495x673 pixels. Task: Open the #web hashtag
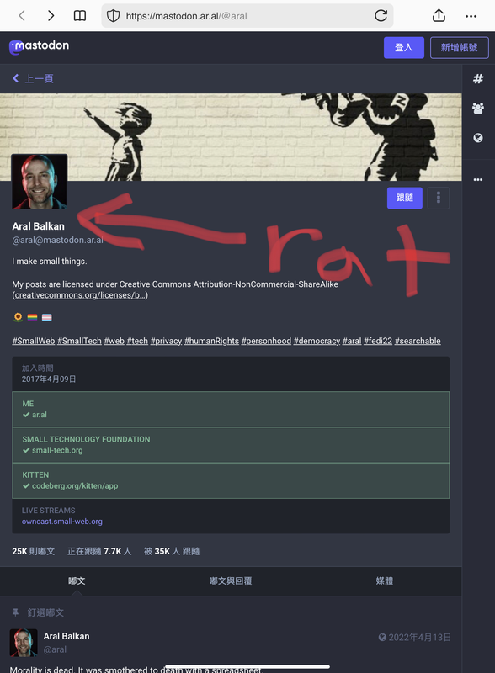pyautogui.click(x=114, y=342)
